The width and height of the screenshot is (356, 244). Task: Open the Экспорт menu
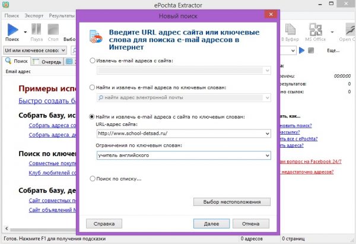[x=34, y=15]
